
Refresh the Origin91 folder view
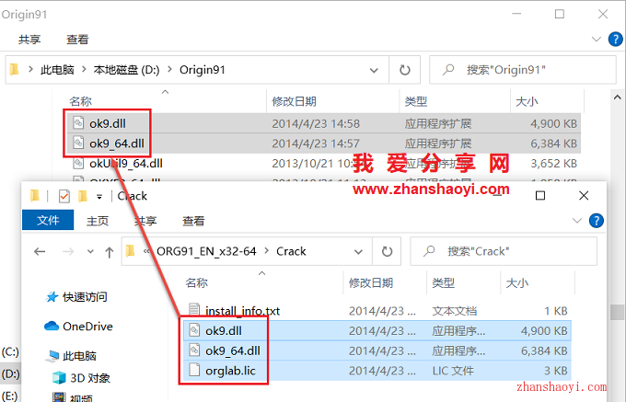coord(405,70)
